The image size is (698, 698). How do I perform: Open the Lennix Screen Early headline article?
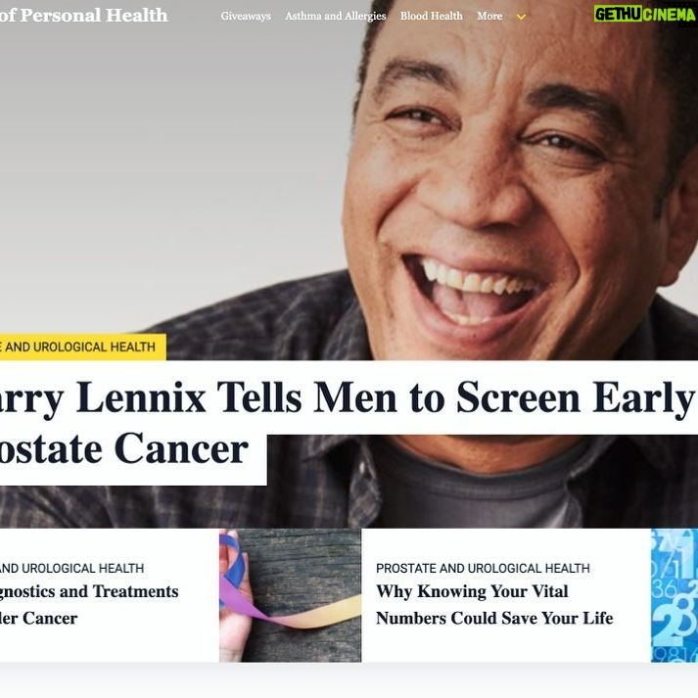pyautogui.click(x=348, y=398)
